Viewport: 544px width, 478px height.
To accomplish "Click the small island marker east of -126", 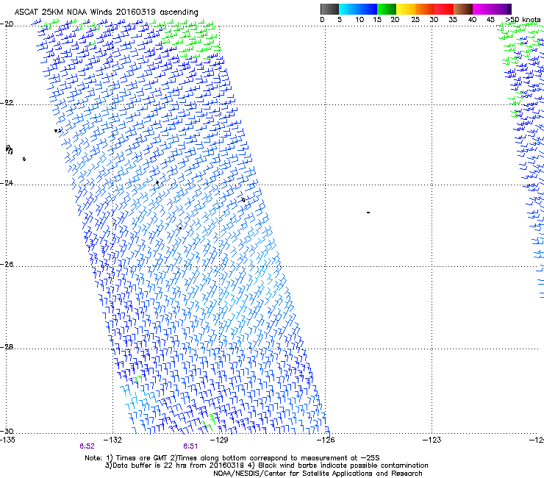I will (x=368, y=213).
